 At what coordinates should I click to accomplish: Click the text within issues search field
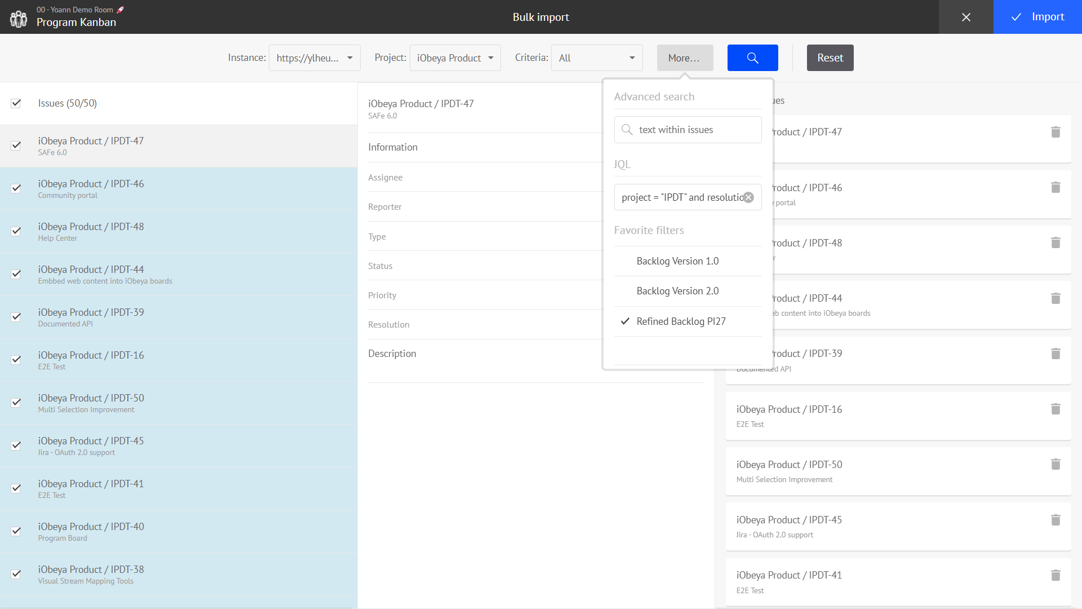pos(688,130)
